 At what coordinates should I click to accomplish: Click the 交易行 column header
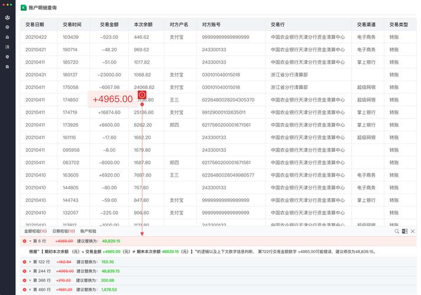point(278,24)
